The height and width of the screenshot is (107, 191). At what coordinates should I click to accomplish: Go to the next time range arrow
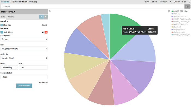pos(190,2)
